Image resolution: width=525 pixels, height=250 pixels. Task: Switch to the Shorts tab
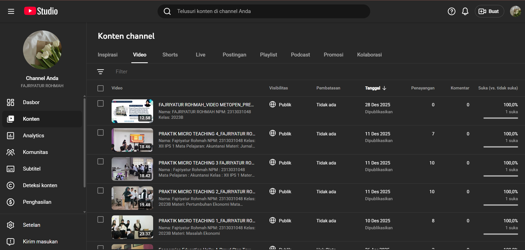(170, 55)
